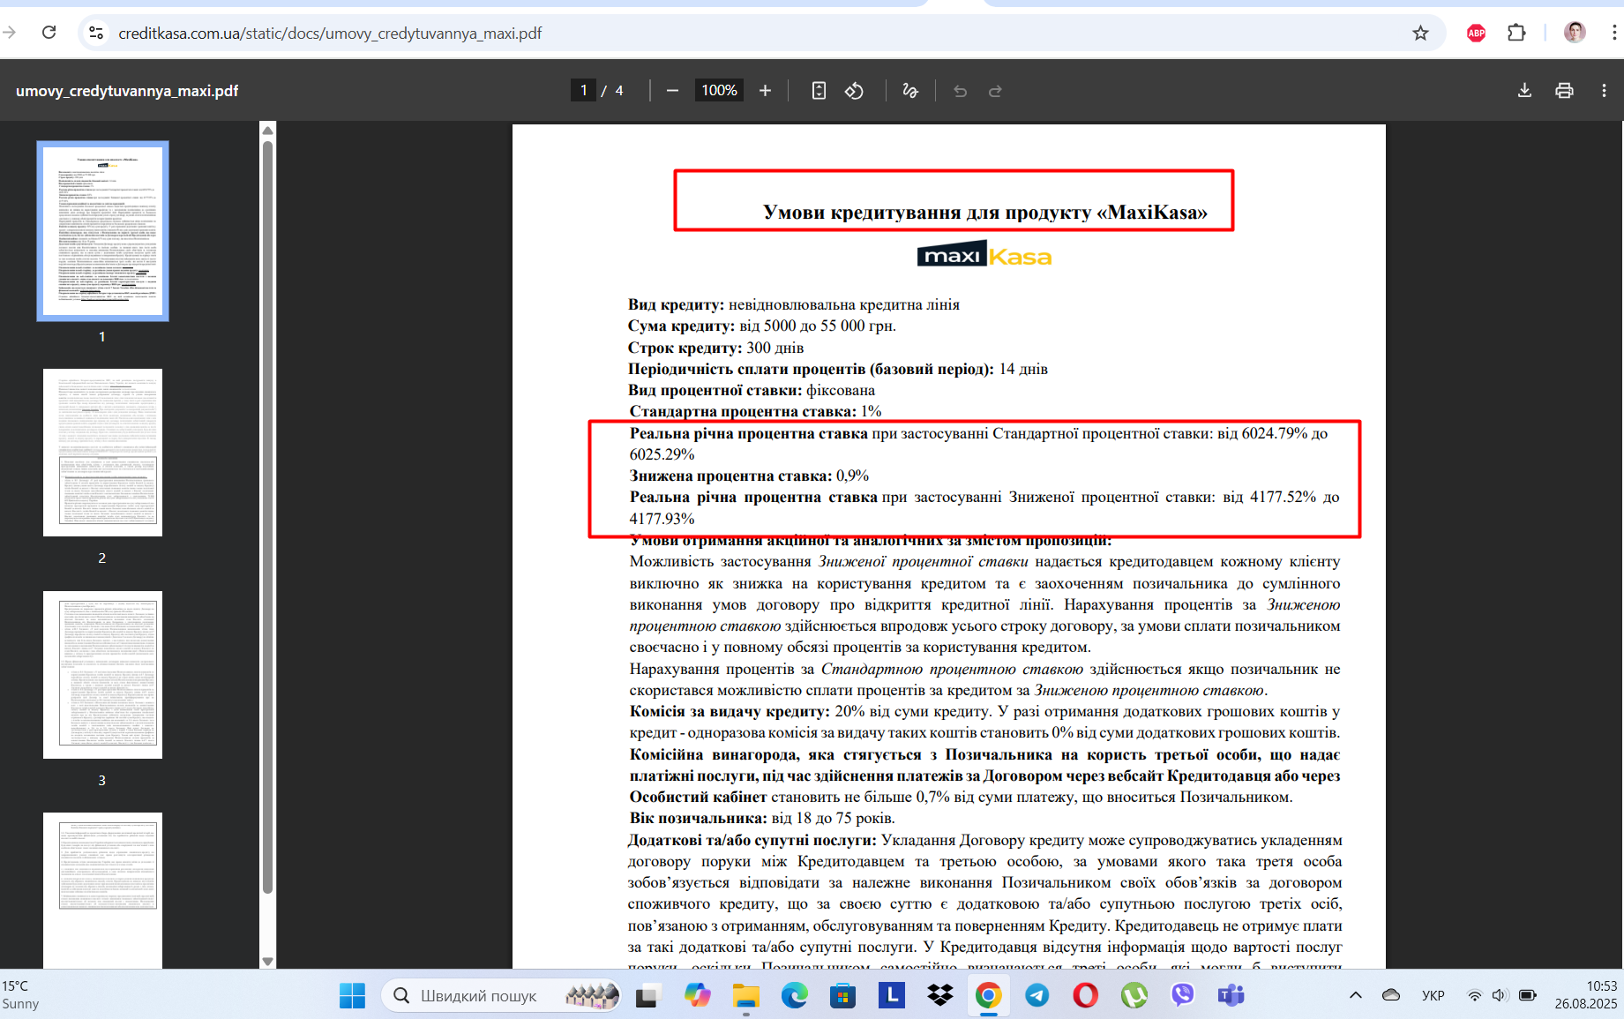The height and width of the screenshot is (1019, 1624).
Task: Click the text «Вид кредиту:»
Action: [676, 304]
